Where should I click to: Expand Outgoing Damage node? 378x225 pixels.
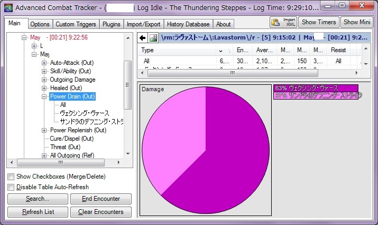(x=44, y=80)
